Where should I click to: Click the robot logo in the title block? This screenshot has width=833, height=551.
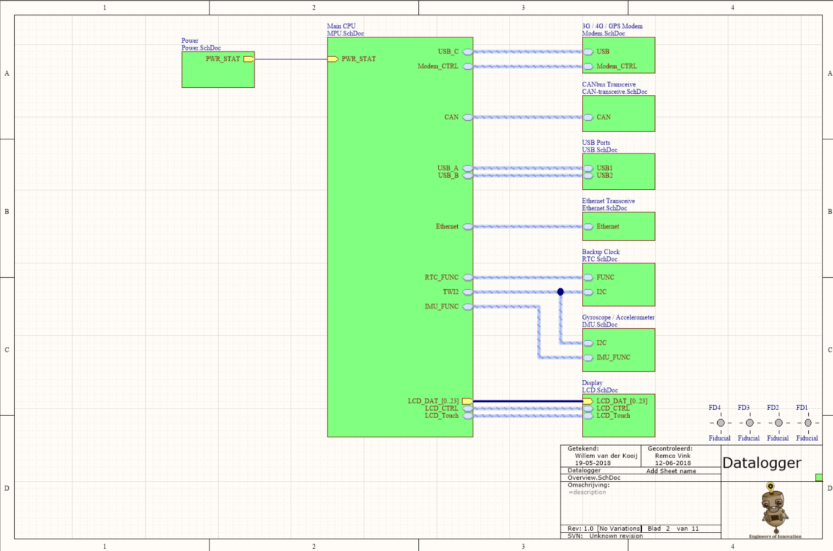pos(774,508)
